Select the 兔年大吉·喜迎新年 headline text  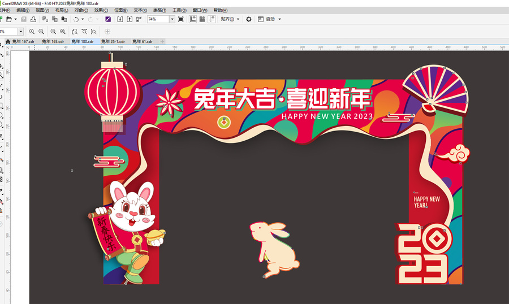282,98
